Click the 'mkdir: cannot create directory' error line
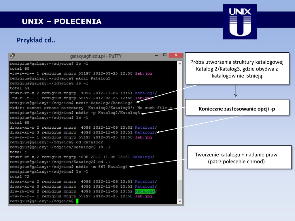This screenshot has width=295, height=221. pos(91,108)
